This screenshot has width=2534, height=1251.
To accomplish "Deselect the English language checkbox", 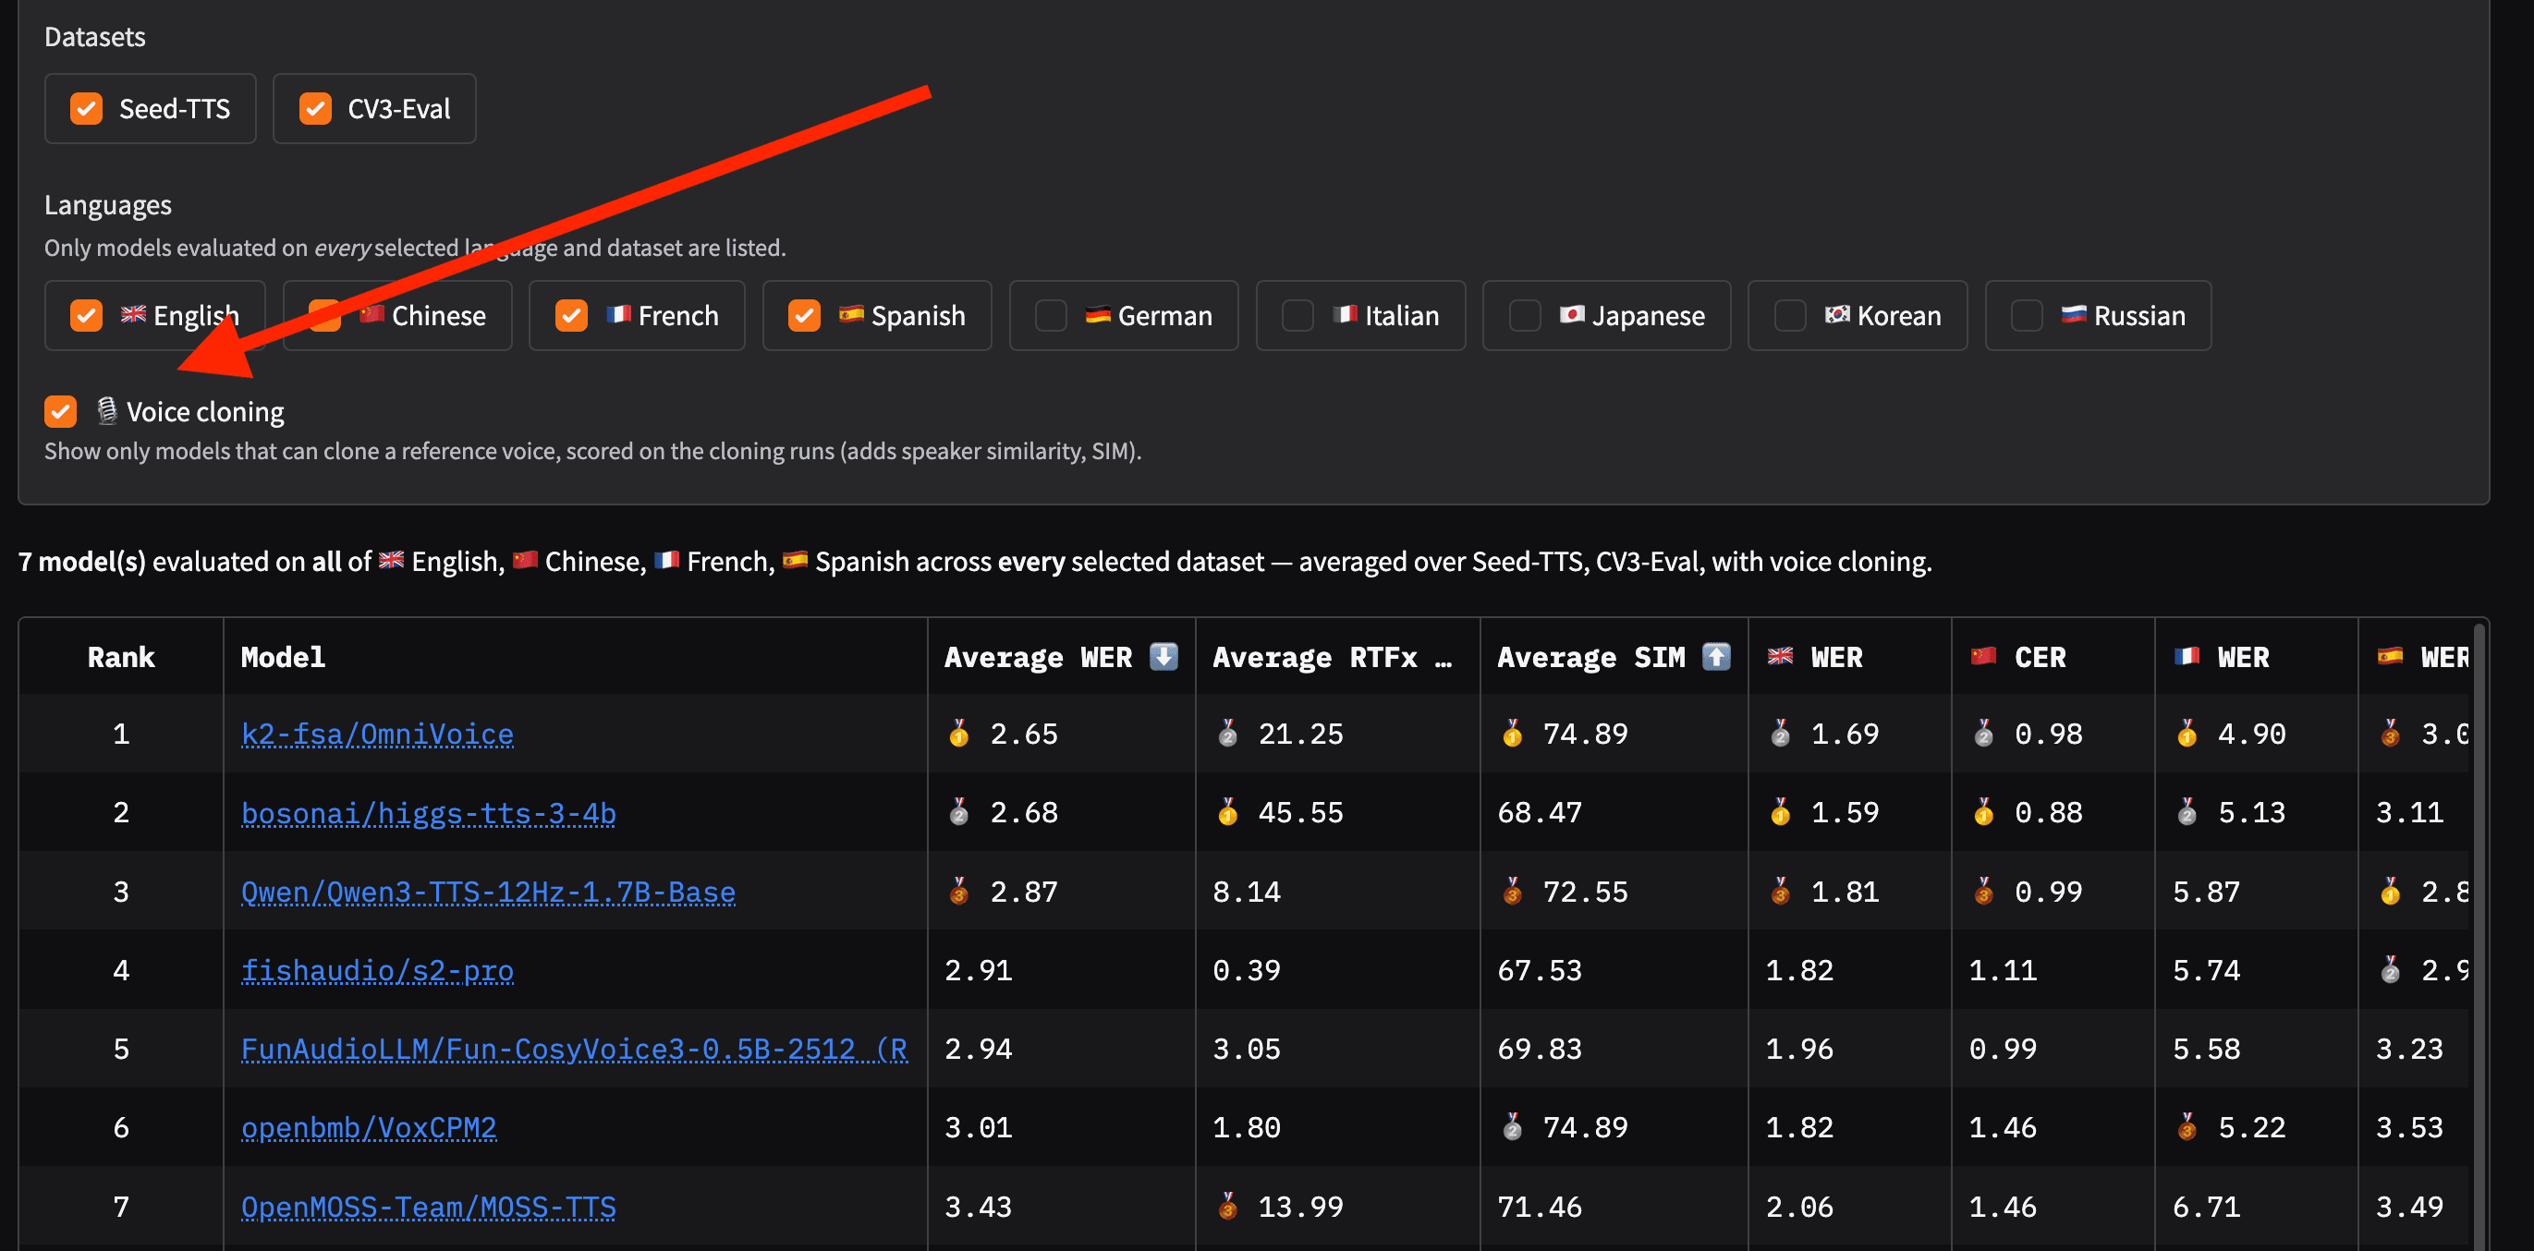I will pos(87,316).
